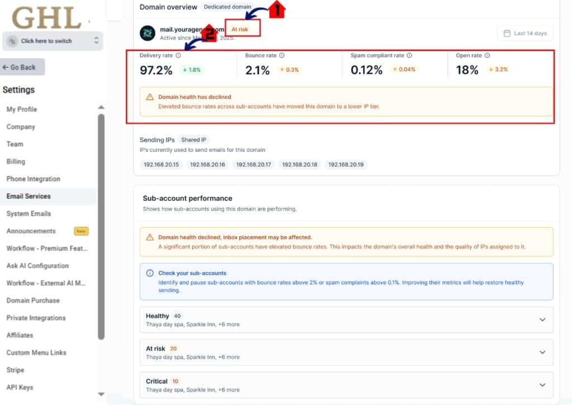Viewport: 572px width, 405px height.
Task: Click the Healthy count badge 40
Action: pyautogui.click(x=177, y=316)
